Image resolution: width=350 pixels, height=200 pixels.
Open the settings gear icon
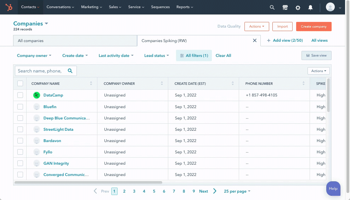298,7
